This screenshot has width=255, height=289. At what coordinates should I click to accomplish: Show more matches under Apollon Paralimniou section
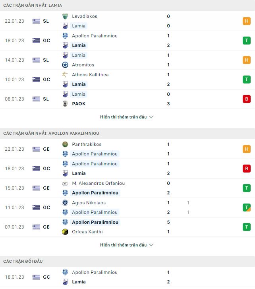127,245
